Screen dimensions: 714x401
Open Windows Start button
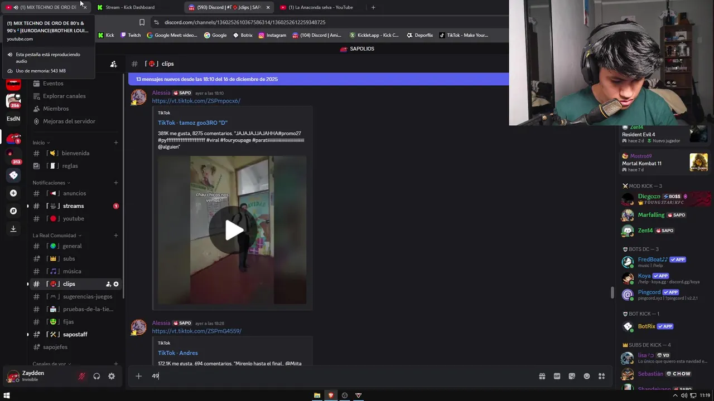pos(7,395)
